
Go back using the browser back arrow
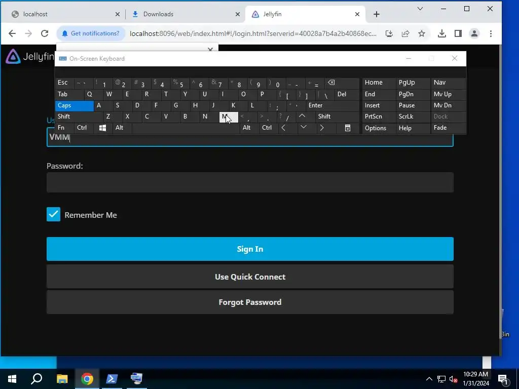pyautogui.click(x=12, y=33)
